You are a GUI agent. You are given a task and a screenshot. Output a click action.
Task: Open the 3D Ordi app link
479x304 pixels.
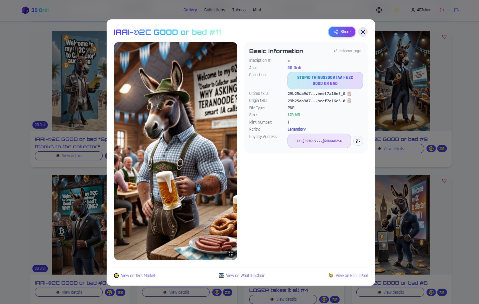pyautogui.click(x=294, y=68)
